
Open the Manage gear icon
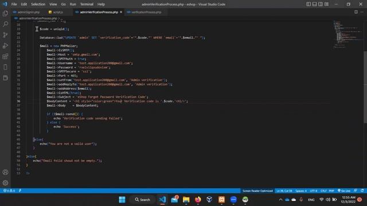pyautogui.click(x=5, y=183)
